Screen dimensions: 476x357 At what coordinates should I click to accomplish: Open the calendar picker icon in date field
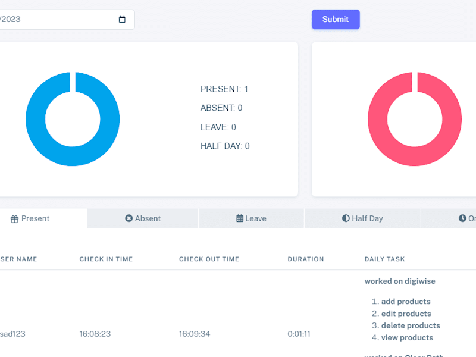pyautogui.click(x=122, y=20)
